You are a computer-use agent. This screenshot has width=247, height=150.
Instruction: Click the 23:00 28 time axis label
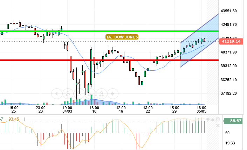41,109
